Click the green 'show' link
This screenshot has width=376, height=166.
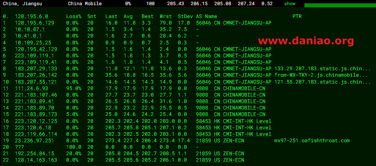tap(290, 3)
